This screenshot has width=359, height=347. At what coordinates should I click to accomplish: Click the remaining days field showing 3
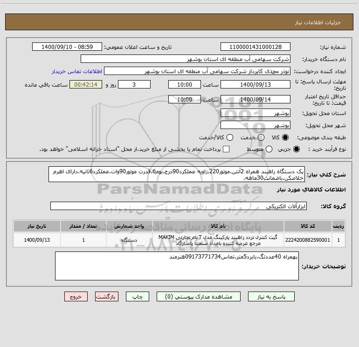pyautogui.click(x=134, y=84)
